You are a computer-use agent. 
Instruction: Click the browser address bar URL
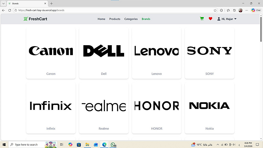click(x=41, y=10)
